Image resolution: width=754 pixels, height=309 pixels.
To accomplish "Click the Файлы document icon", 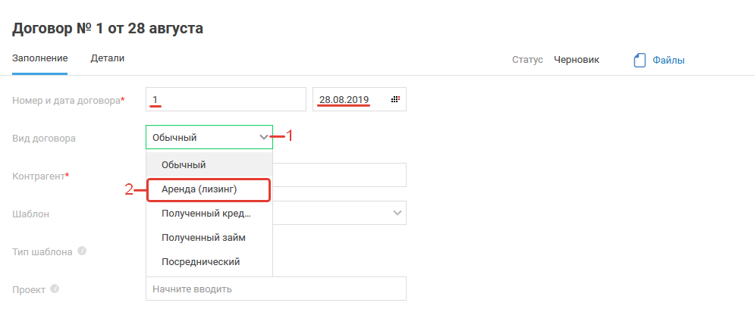I will point(639,61).
